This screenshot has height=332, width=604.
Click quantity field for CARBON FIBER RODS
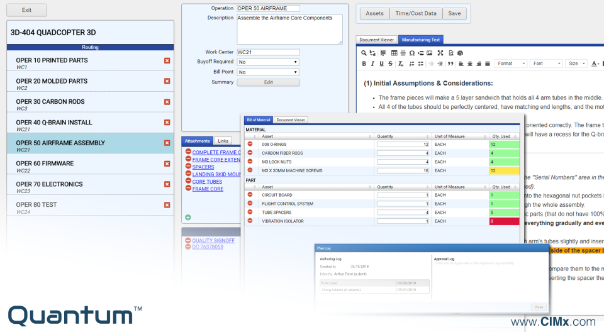403,153
